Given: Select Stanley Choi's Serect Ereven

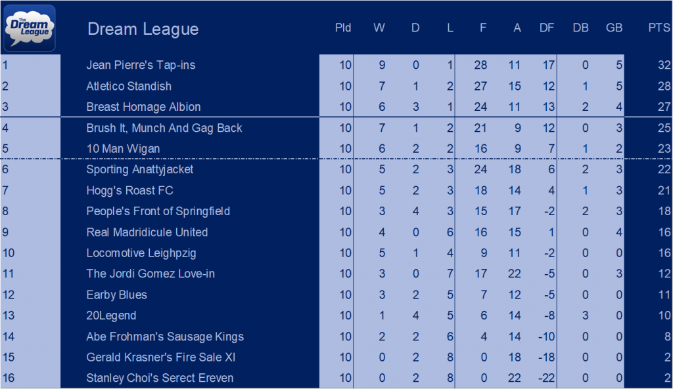Looking at the screenshot, I should [x=160, y=379].
